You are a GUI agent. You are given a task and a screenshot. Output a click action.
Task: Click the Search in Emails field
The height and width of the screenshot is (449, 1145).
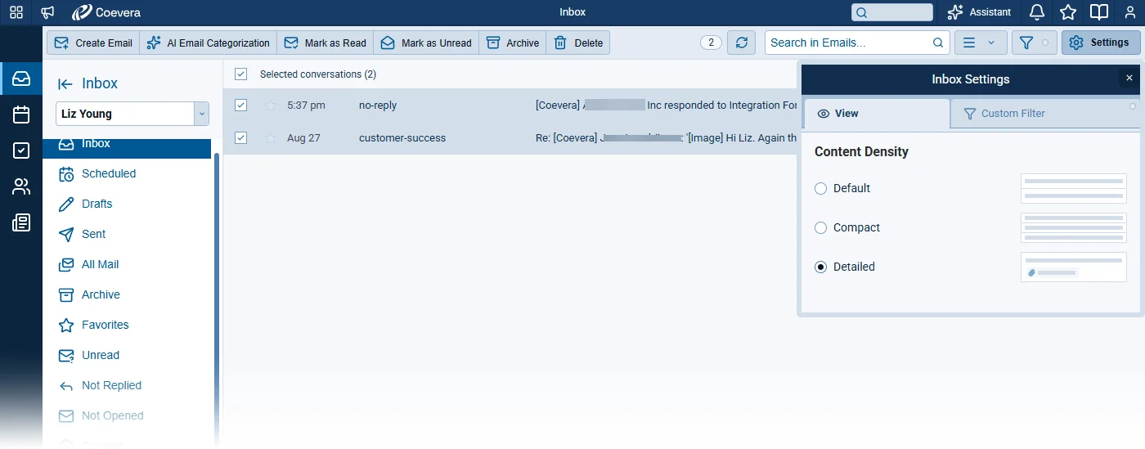coord(857,43)
